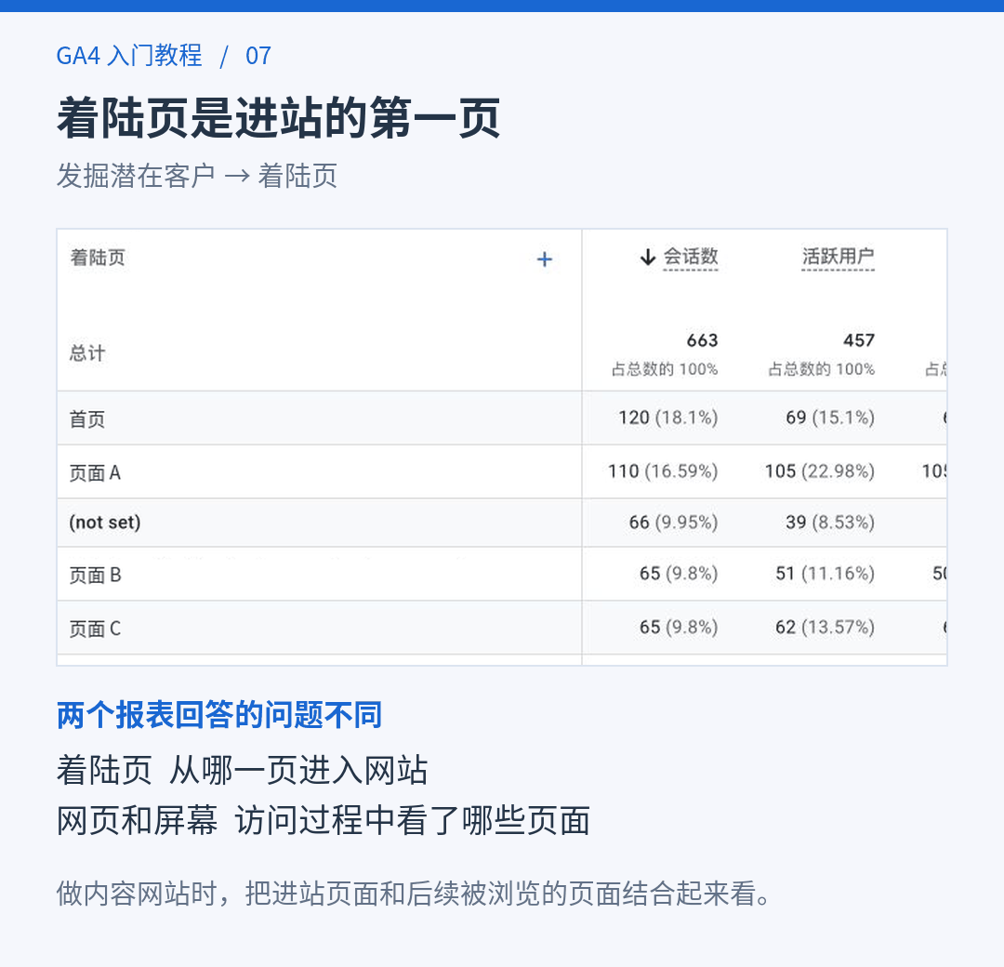The image size is (1004, 967).
Task: Click the total sessions value 663
Action: (703, 340)
